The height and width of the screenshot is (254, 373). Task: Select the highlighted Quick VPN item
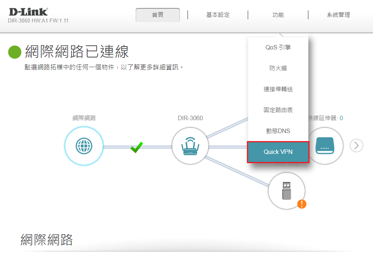[278, 152]
